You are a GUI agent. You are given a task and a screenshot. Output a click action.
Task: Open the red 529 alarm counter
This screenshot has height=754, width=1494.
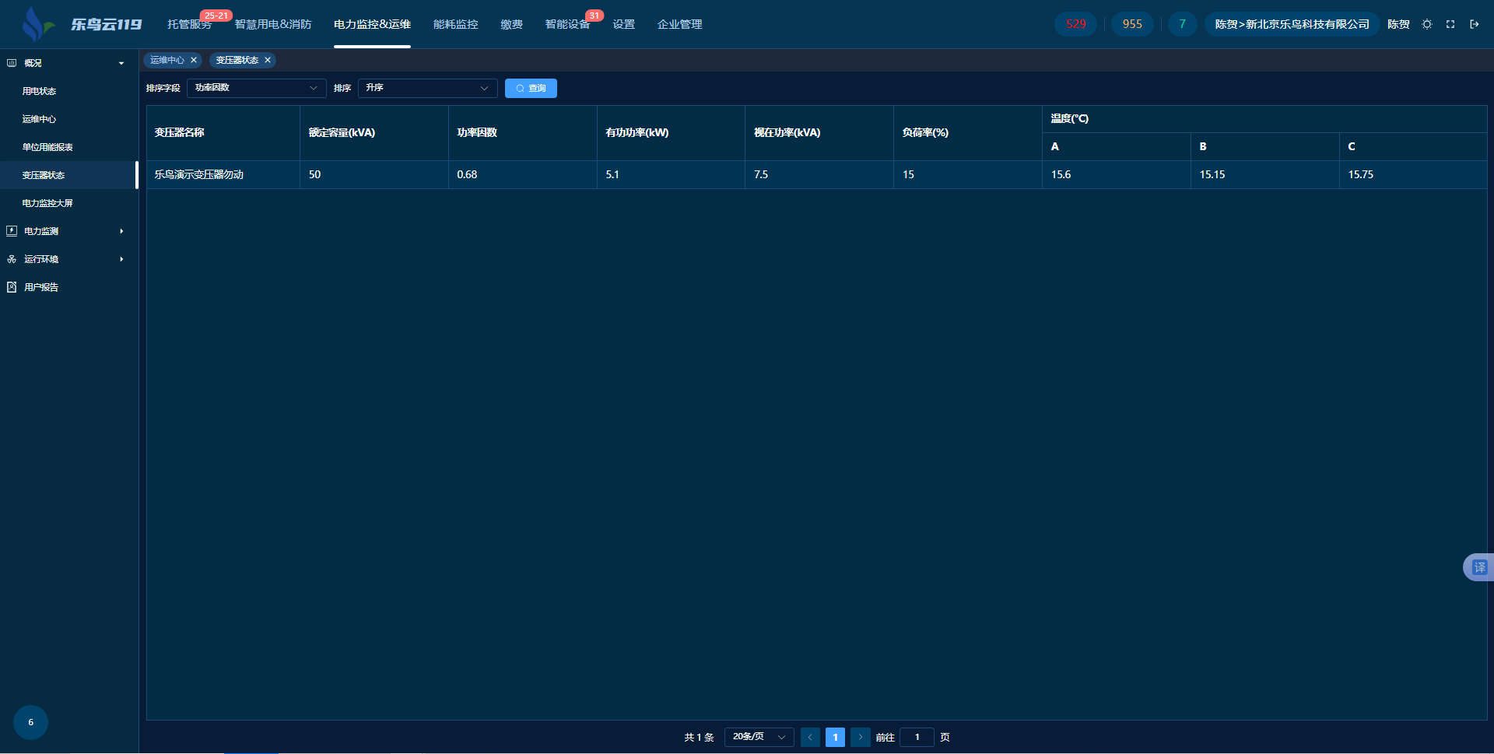1075,24
